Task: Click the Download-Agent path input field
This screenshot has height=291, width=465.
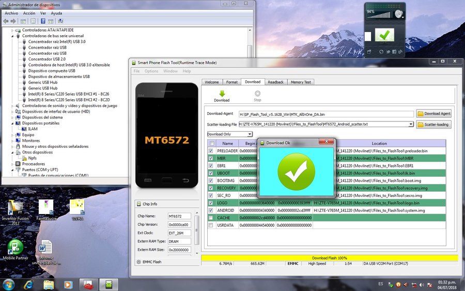Action: click(326, 114)
